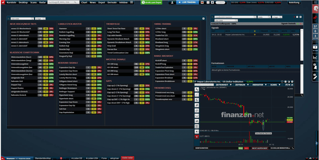Toggle the LIGHT theme switch

pyautogui.click(x=220, y=2)
